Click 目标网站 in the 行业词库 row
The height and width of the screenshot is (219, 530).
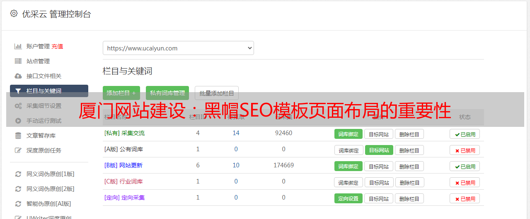coord(379,182)
